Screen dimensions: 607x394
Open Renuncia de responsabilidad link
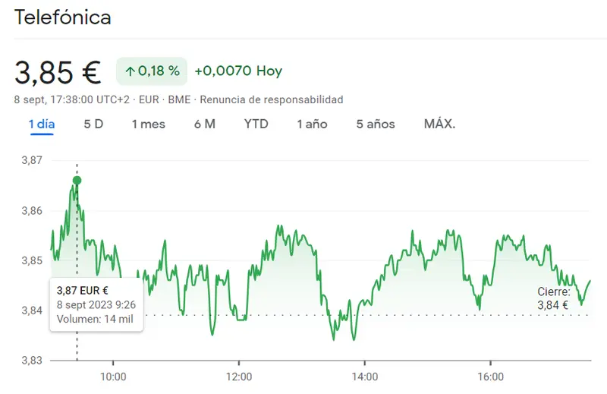pos(272,99)
